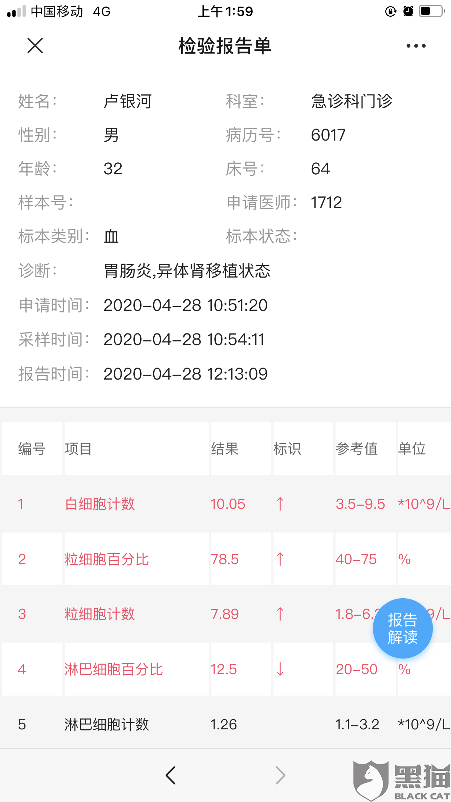Tap up arrow flag for 白细胞计数
451x802 pixels.
click(280, 504)
